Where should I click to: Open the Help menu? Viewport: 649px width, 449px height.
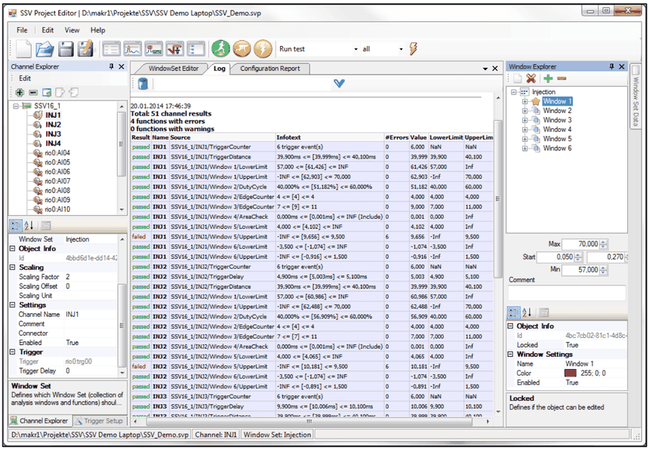(98, 29)
